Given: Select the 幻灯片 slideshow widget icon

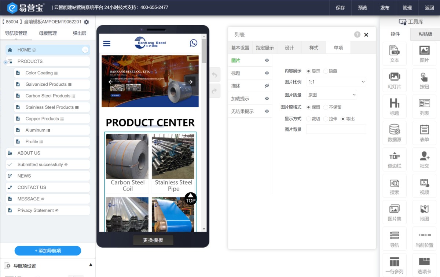Looking at the screenshot, I should pyautogui.click(x=394, y=80).
